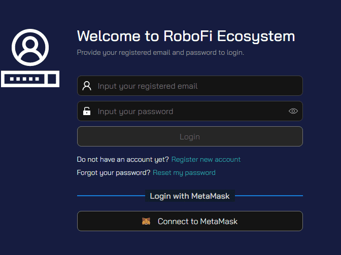The image size is (341, 255).
Task: Open the Register new account link
Action: (x=206, y=159)
